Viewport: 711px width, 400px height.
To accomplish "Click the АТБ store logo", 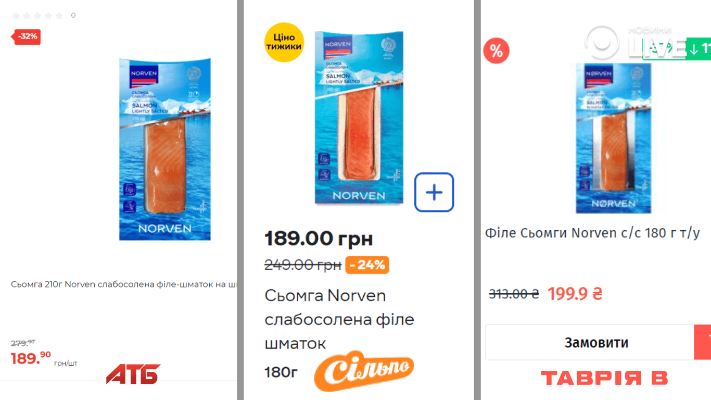I will tap(133, 374).
